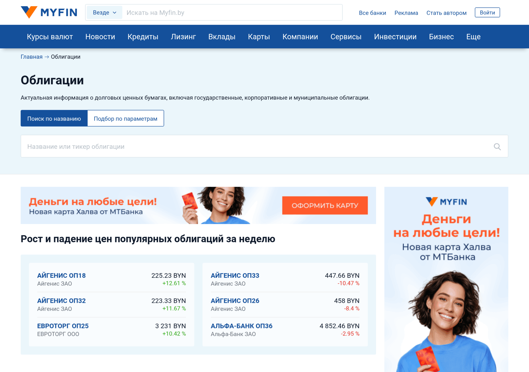Expand the Еще navigation menu
The image size is (529, 372).
coord(473,37)
